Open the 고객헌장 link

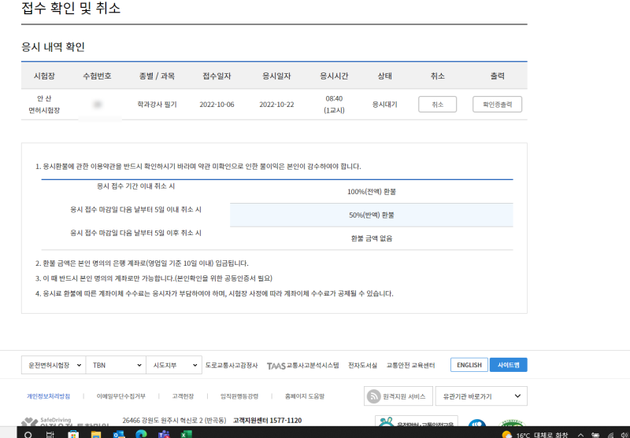pos(183,396)
